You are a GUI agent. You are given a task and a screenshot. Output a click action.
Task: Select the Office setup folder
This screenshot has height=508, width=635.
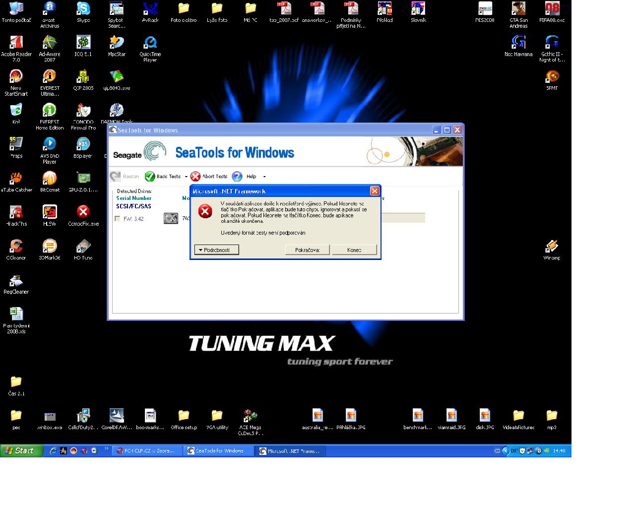[184, 419]
